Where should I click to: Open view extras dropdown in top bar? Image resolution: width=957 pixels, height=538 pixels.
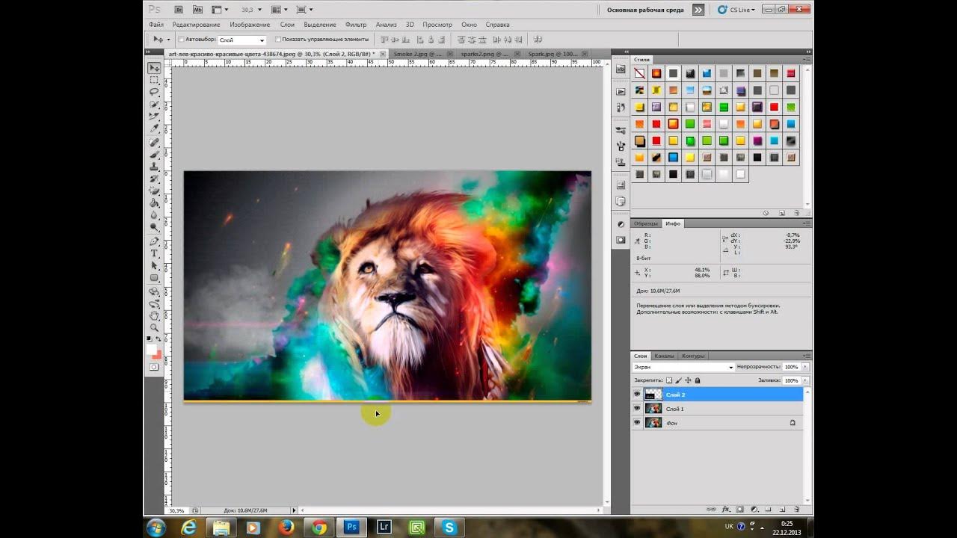click(220, 10)
